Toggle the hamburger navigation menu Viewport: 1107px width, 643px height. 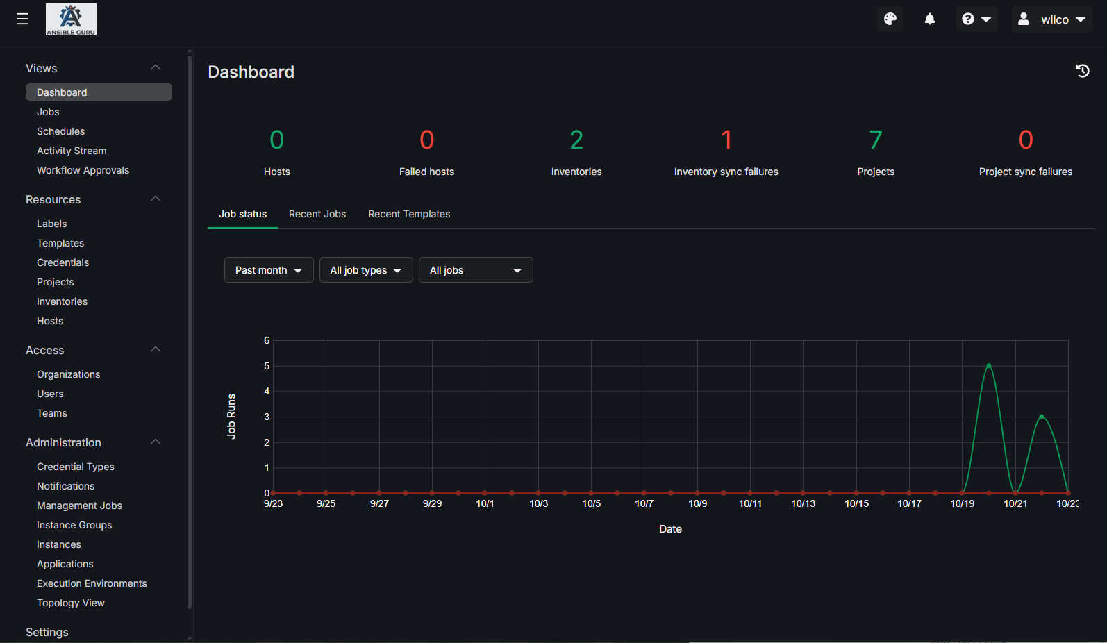click(22, 19)
